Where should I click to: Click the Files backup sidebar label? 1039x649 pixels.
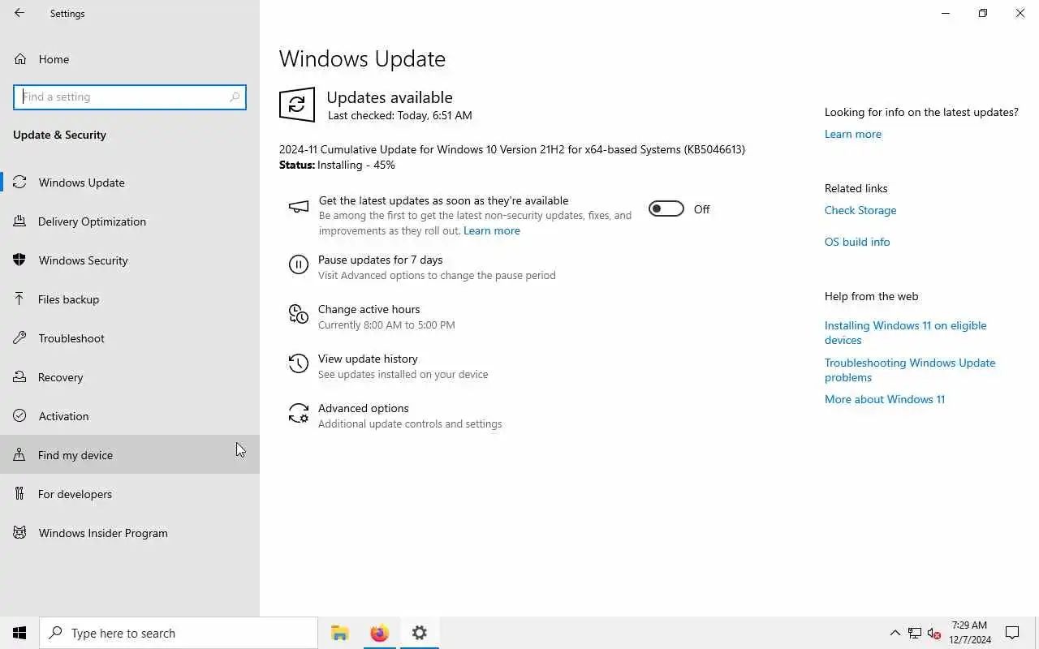68,299
